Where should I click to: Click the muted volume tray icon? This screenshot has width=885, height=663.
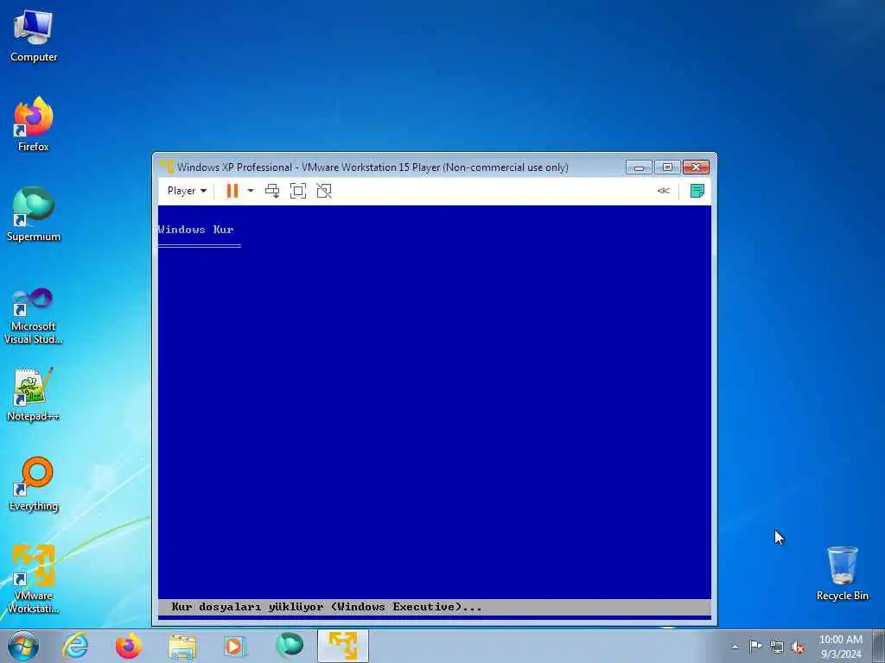(798, 647)
